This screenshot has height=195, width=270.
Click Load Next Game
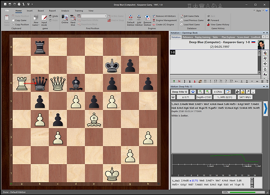(x=190, y=24)
